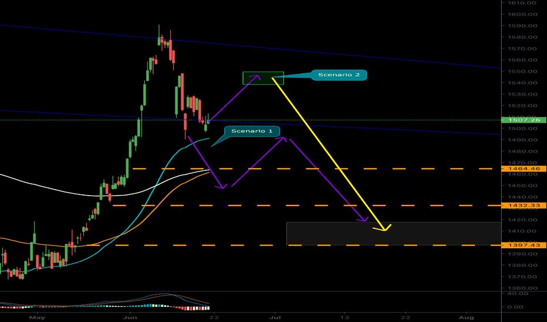Click the orange price tag 1464.46
Screen dimensions: 547x322
pos(524,169)
